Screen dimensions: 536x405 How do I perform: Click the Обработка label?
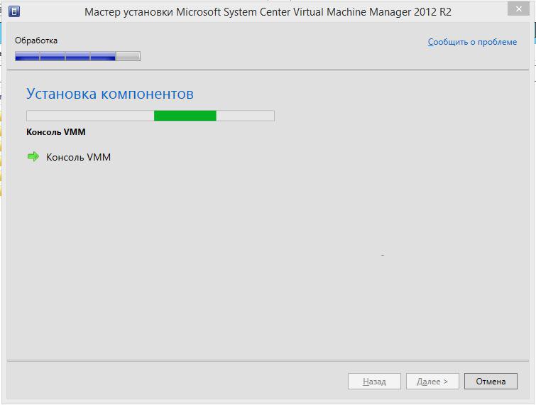pos(36,40)
